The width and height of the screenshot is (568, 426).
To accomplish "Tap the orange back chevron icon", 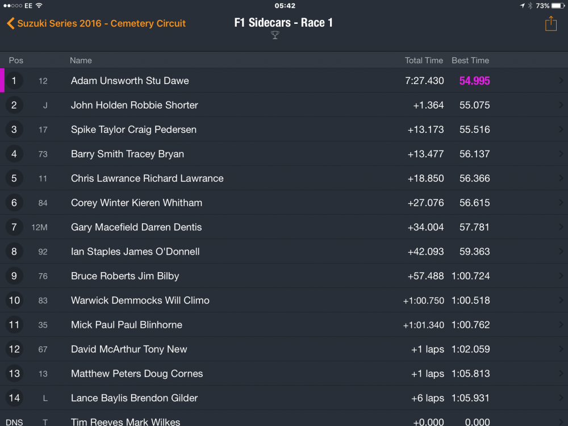I will coord(10,23).
